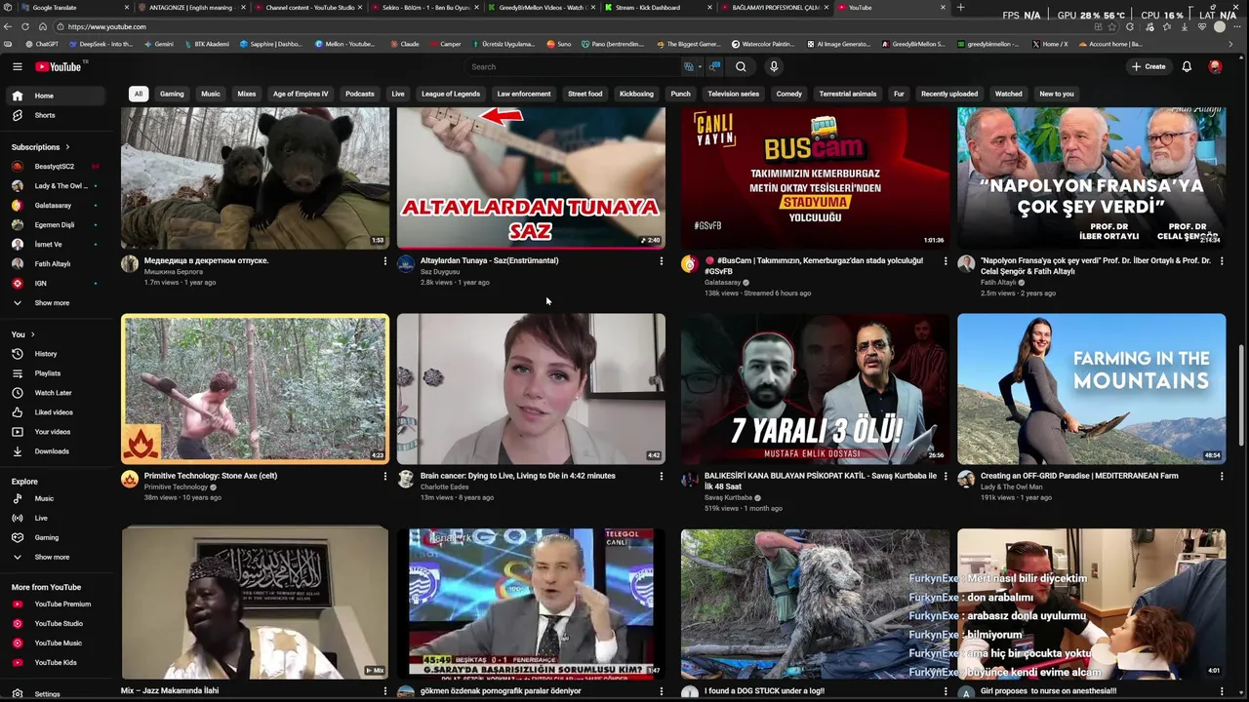Open a new browser tab
The height and width of the screenshot is (702, 1249).
pyautogui.click(x=960, y=8)
